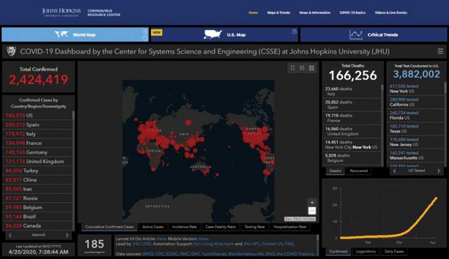Show the Confirmed chart tab
Image resolution: width=449 pixels, height=259 pixels.
tap(338, 251)
